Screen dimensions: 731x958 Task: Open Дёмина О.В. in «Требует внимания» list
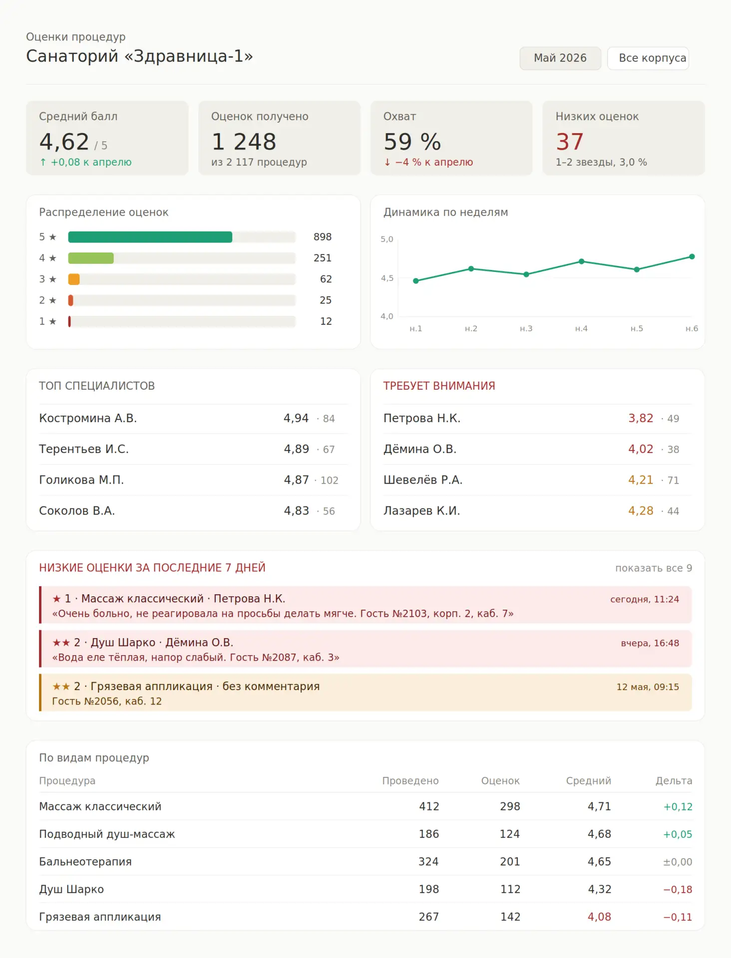coord(538,450)
